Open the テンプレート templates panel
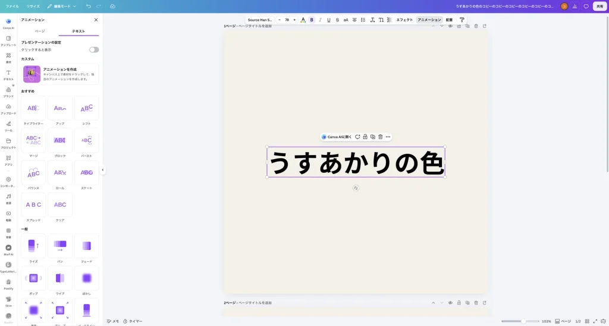 pos(8,41)
